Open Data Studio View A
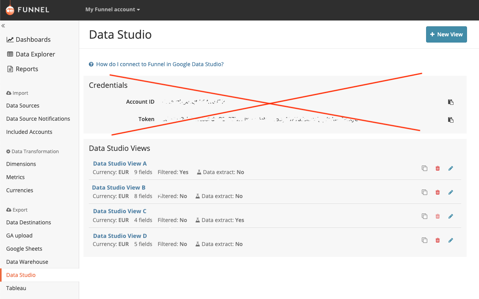This screenshot has height=299, width=479. [x=120, y=164]
